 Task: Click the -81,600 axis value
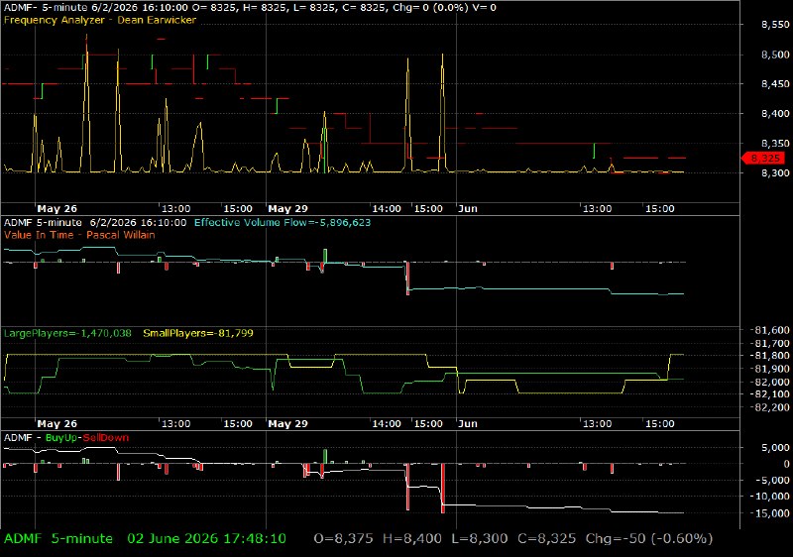coord(770,330)
